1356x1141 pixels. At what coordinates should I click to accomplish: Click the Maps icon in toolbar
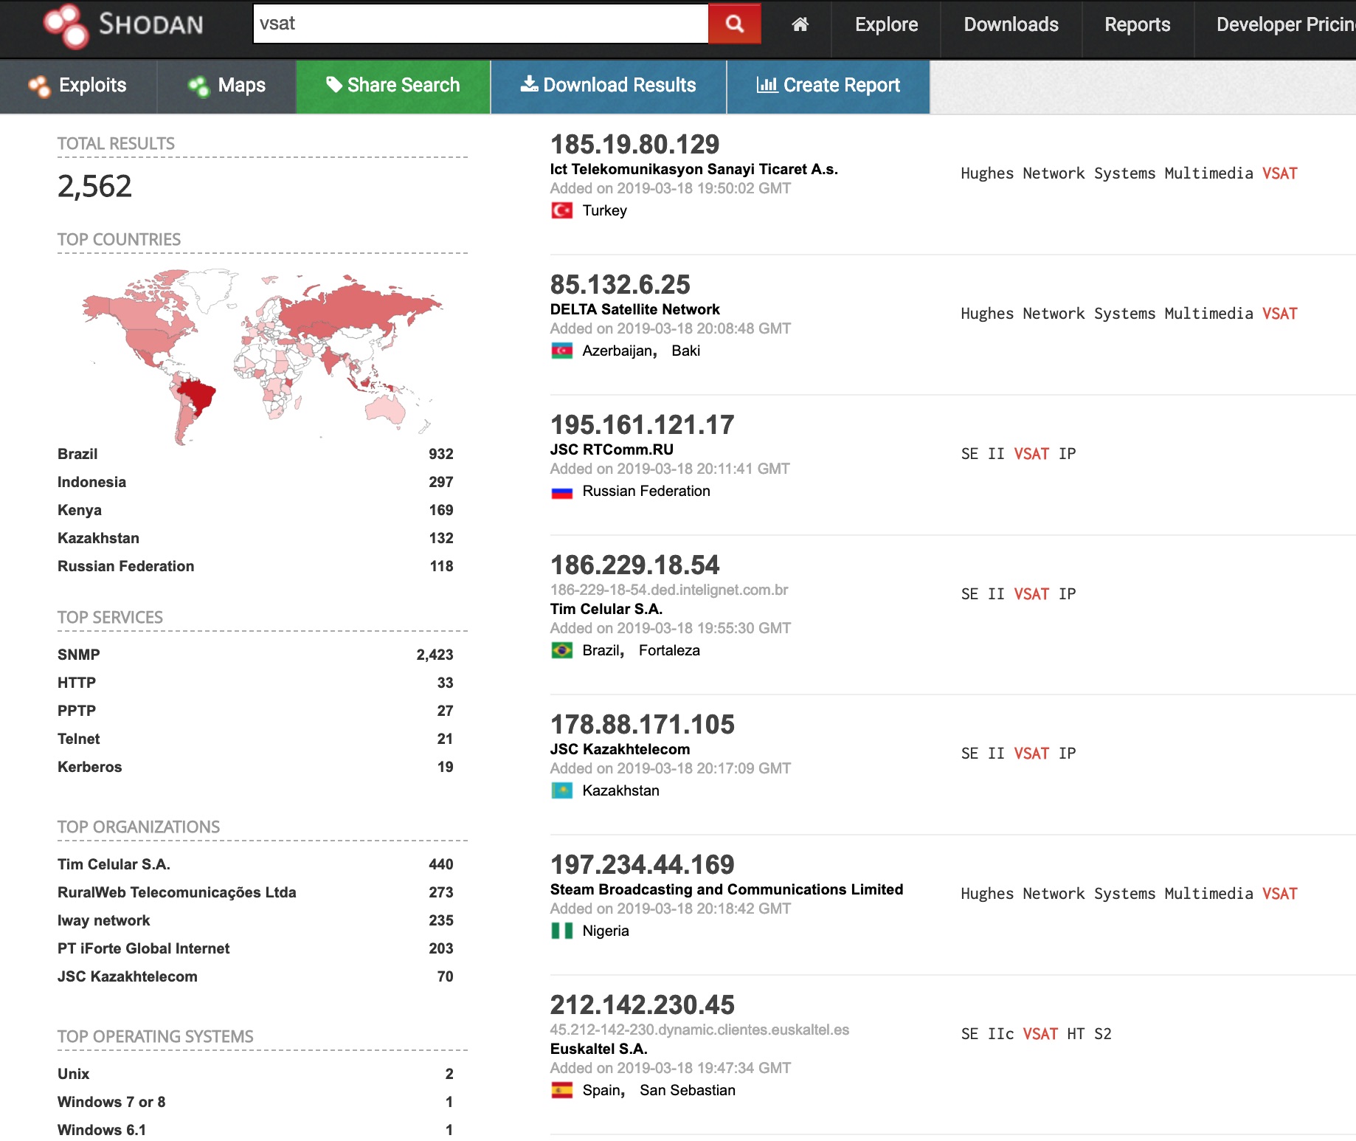[x=198, y=86]
